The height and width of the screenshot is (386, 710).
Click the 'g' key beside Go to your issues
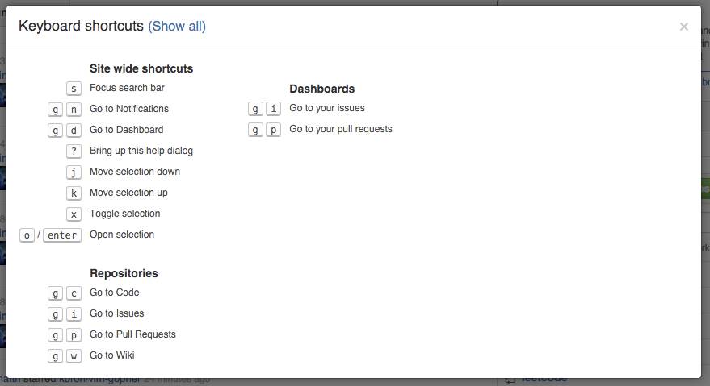click(x=255, y=109)
